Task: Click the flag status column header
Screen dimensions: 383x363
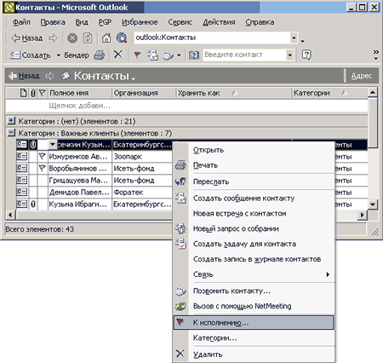Action: click(43, 93)
